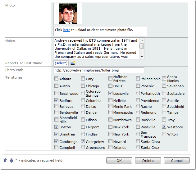Check the Philadelphia territory checkbox
Image resolution: width=196 pixels, height=170 pixels.
[x=138, y=79]
